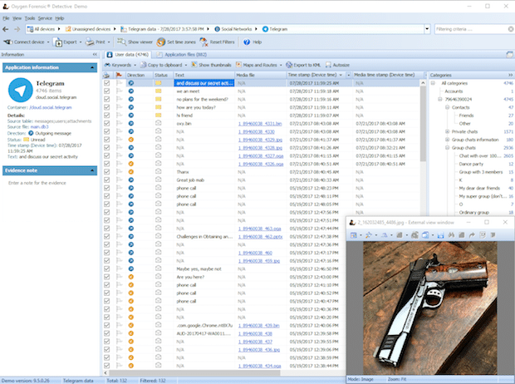Click the Reset Filters toolbar button
The height and width of the screenshot is (384, 515).
point(217,42)
